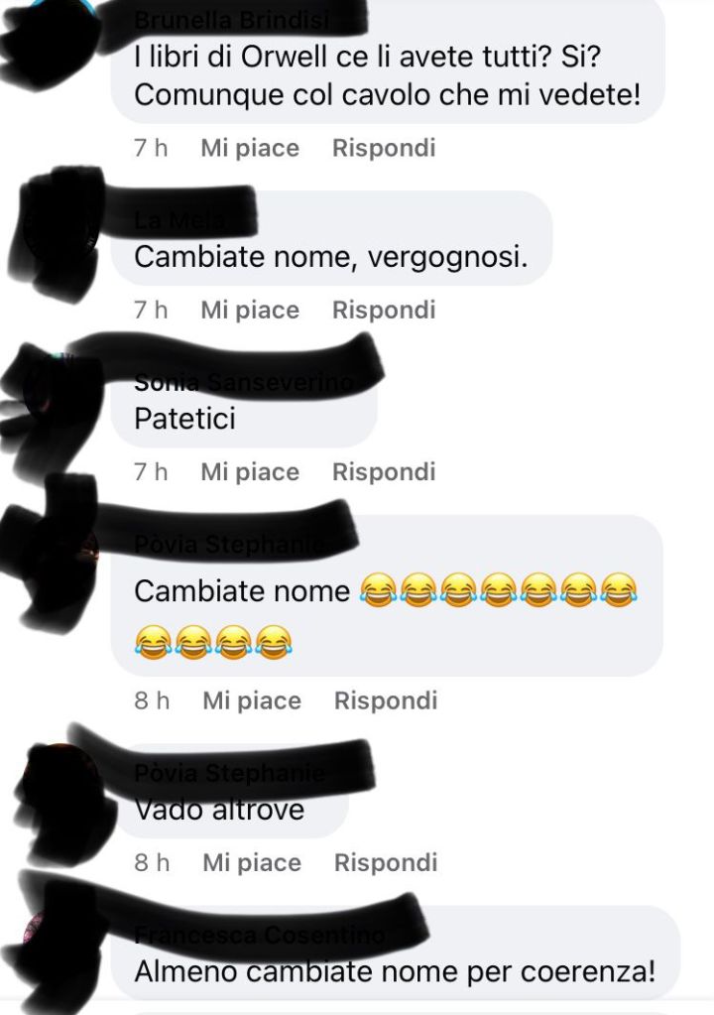Open the first laughing emoji in comment
Viewport: 714px width, 1015px height.
point(379,589)
